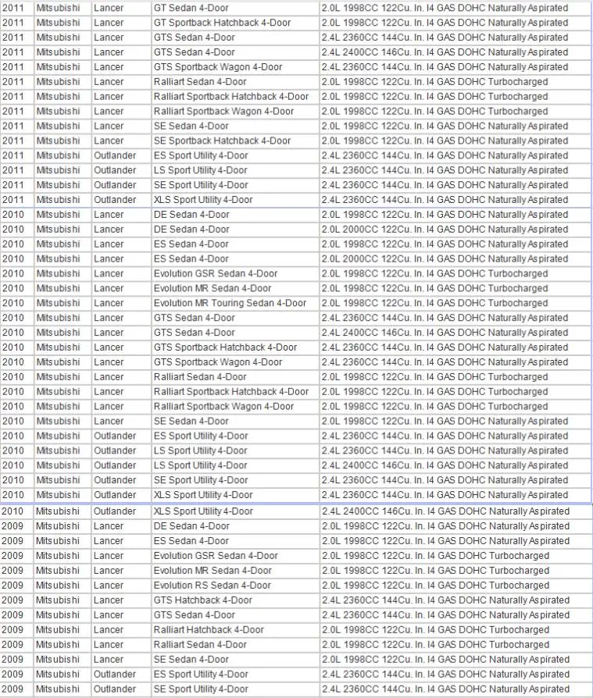Select 'GT Sportback Hatchback 4-Door' trim cell

point(235,23)
